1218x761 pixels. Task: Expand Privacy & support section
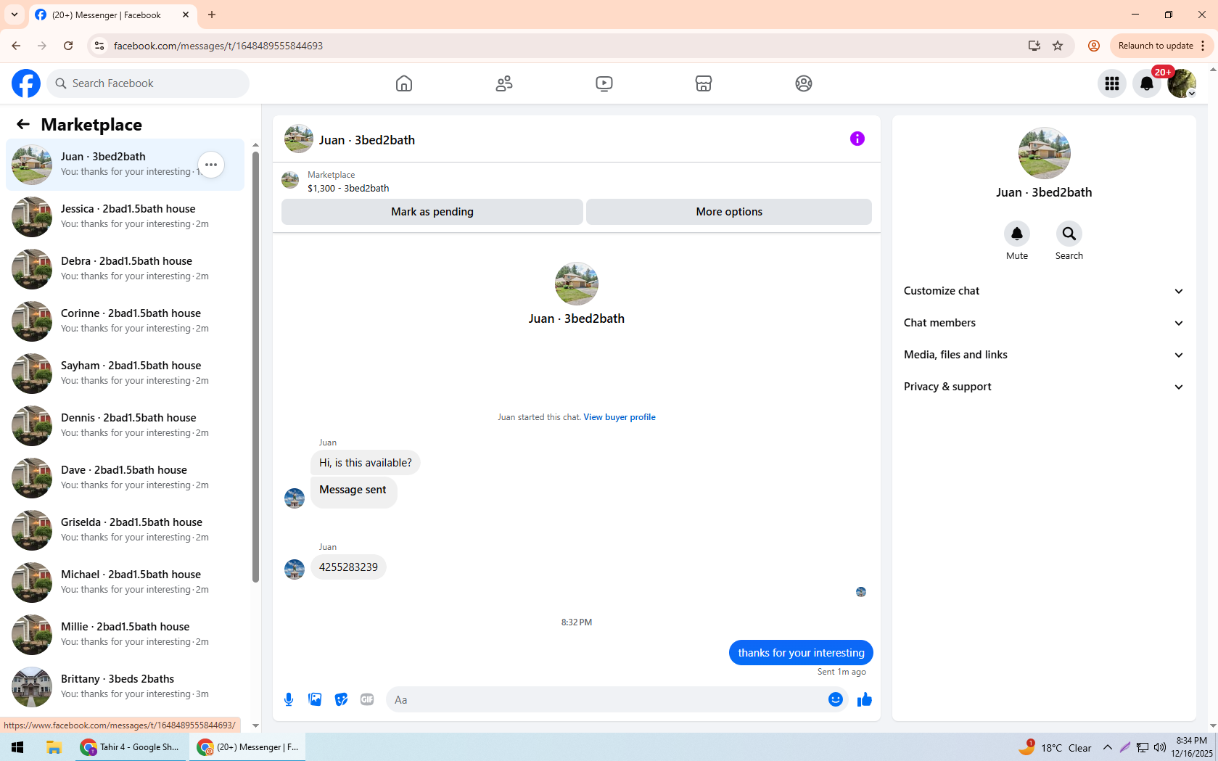[x=1044, y=387]
